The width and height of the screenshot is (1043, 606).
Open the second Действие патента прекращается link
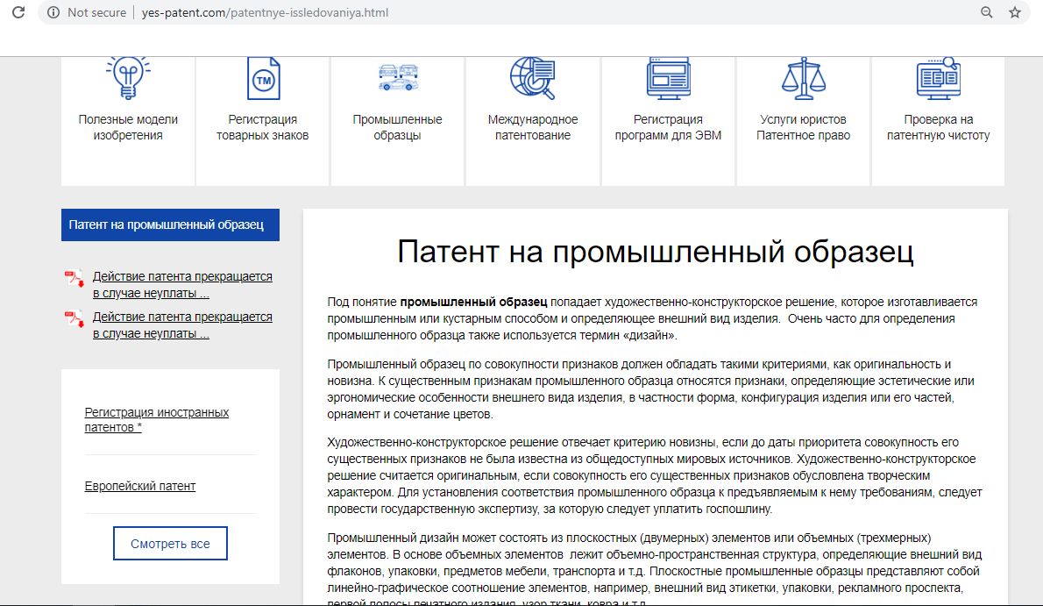point(182,325)
